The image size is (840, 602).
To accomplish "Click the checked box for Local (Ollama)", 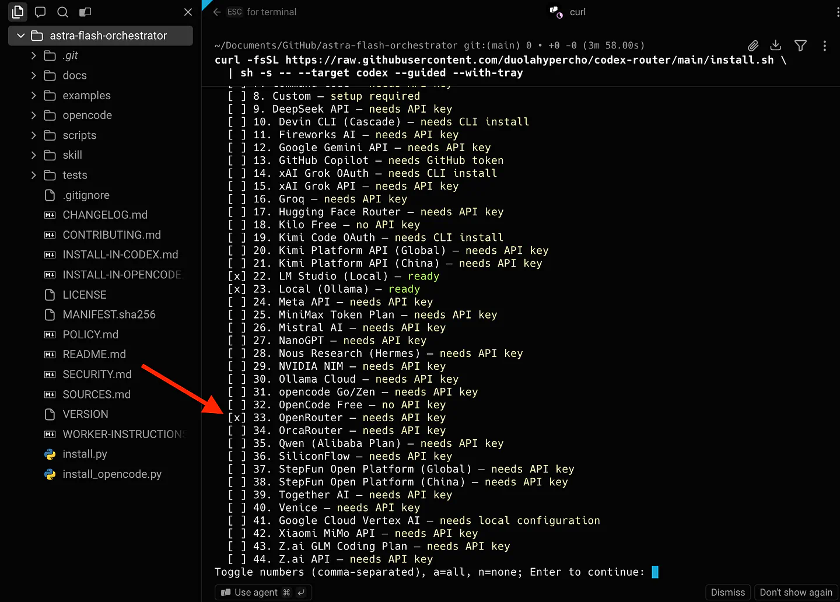I will (x=237, y=289).
